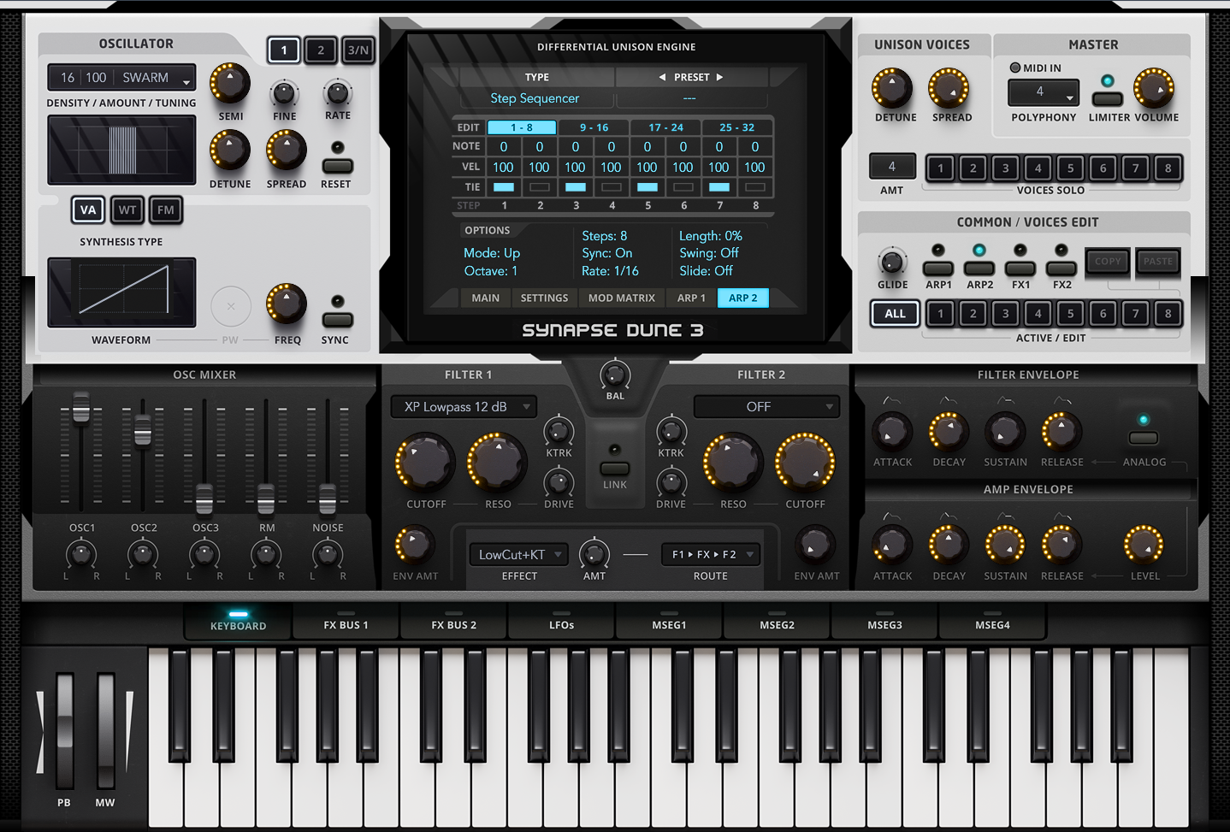Click the OSC1 pan knob
This screenshot has height=832, width=1230.
pos(81,554)
